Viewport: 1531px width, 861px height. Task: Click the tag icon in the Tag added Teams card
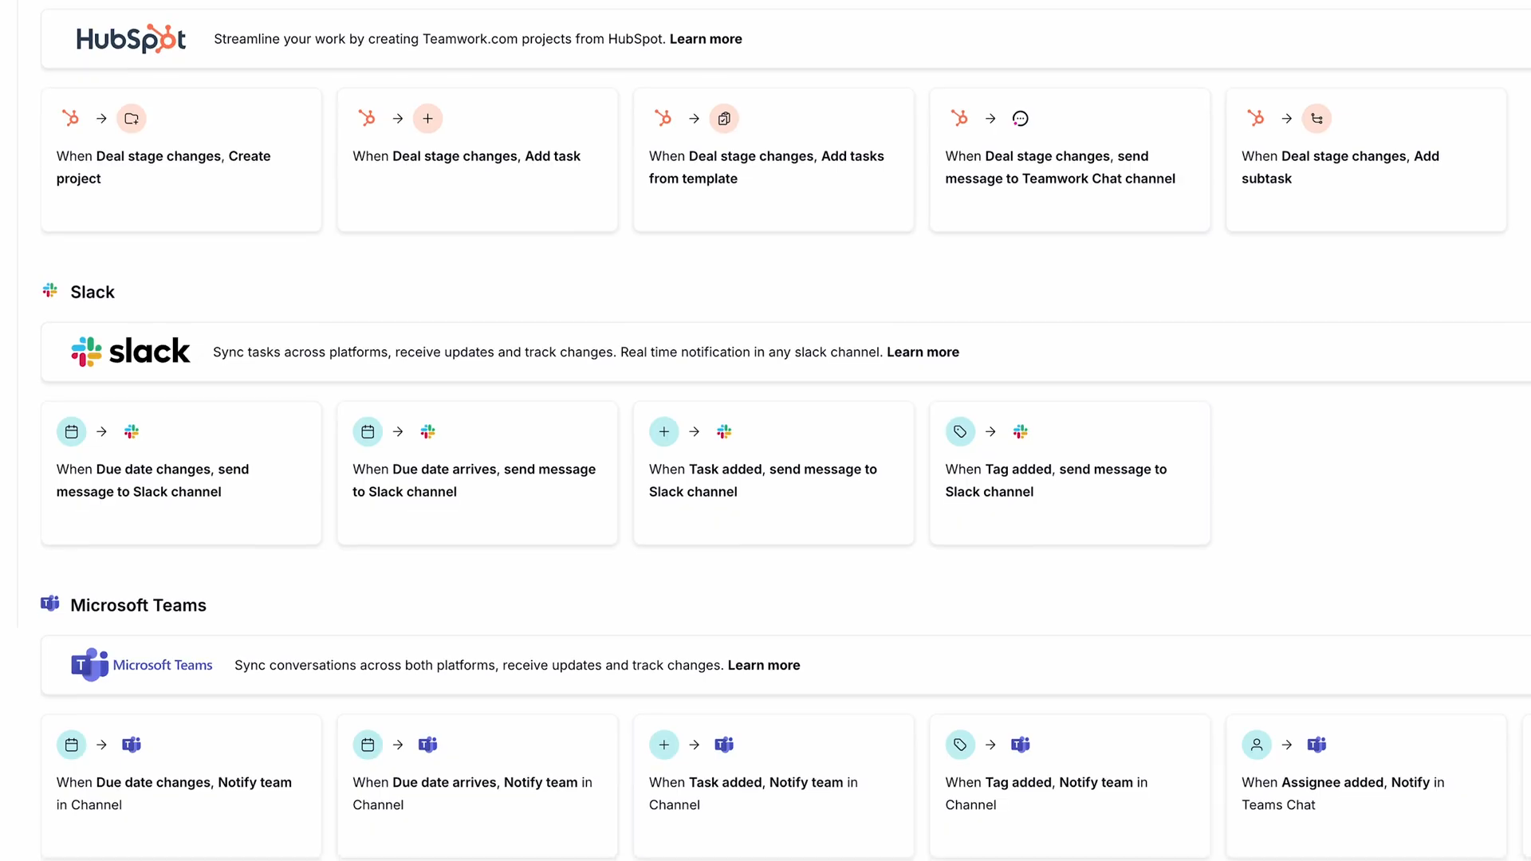tap(961, 745)
